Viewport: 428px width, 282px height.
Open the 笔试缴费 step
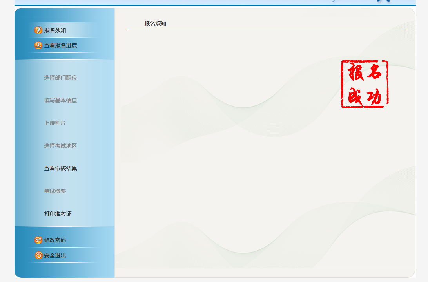55,191
